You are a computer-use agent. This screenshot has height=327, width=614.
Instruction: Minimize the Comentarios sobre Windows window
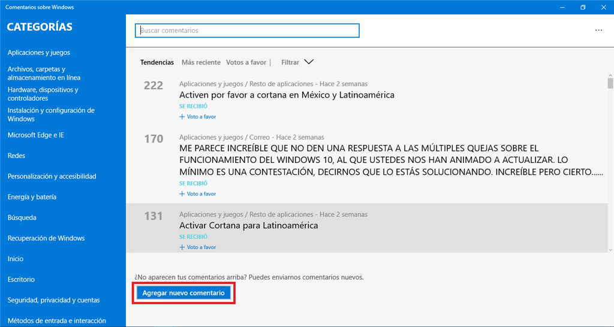click(x=562, y=7)
